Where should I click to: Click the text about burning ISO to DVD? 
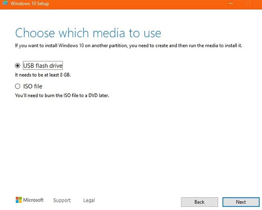(x=62, y=95)
